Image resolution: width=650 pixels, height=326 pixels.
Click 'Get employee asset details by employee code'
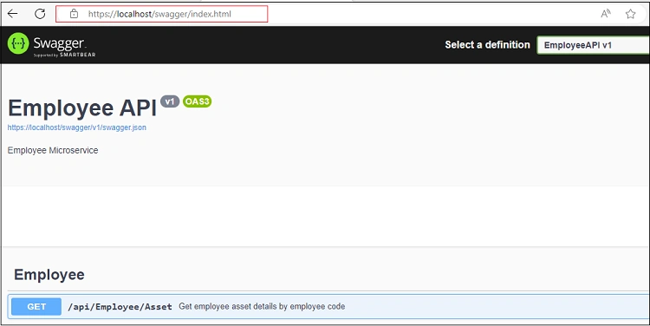pos(262,307)
